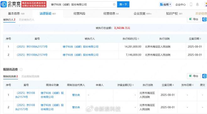Open case (2025)京0108执21573号 in 被执行人 table
The image size is (207, 114).
pyautogui.click(x=32, y=47)
